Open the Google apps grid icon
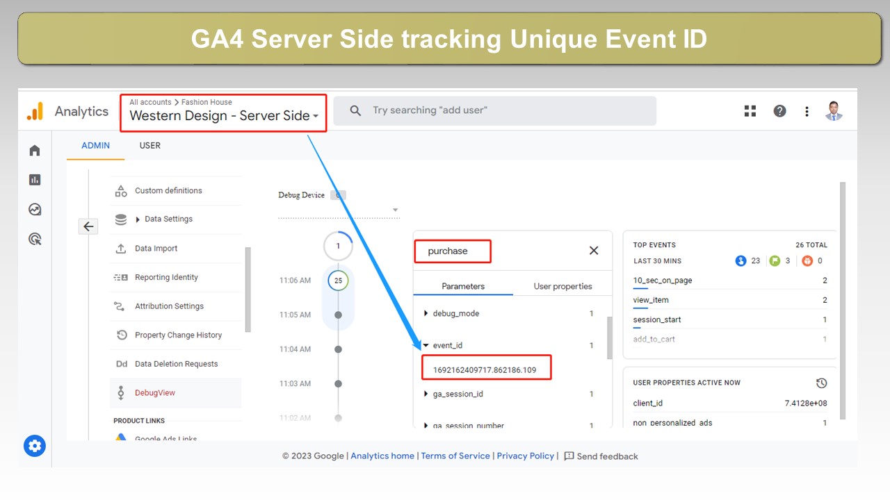This screenshot has width=890, height=500. click(750, 111)
